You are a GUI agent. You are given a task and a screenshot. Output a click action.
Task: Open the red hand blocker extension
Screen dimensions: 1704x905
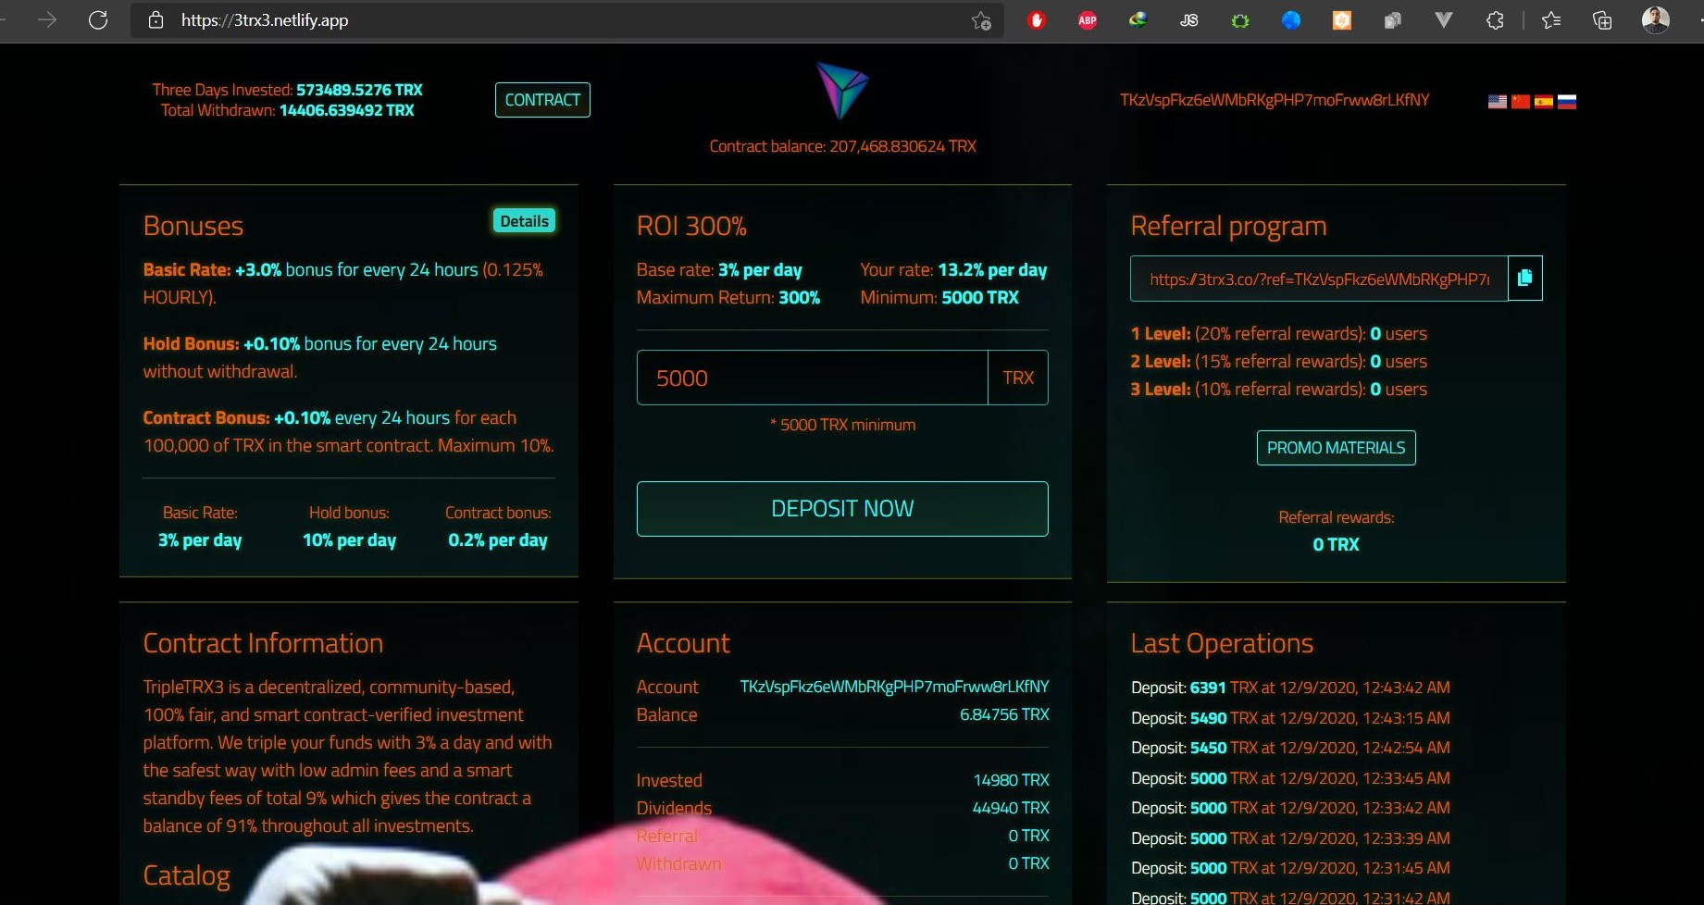coord(1037,20)
